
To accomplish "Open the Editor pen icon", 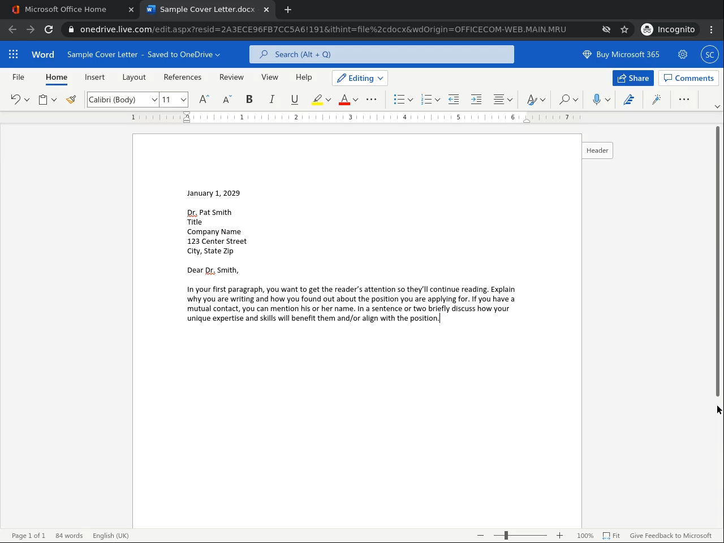I will coord(628,100).
